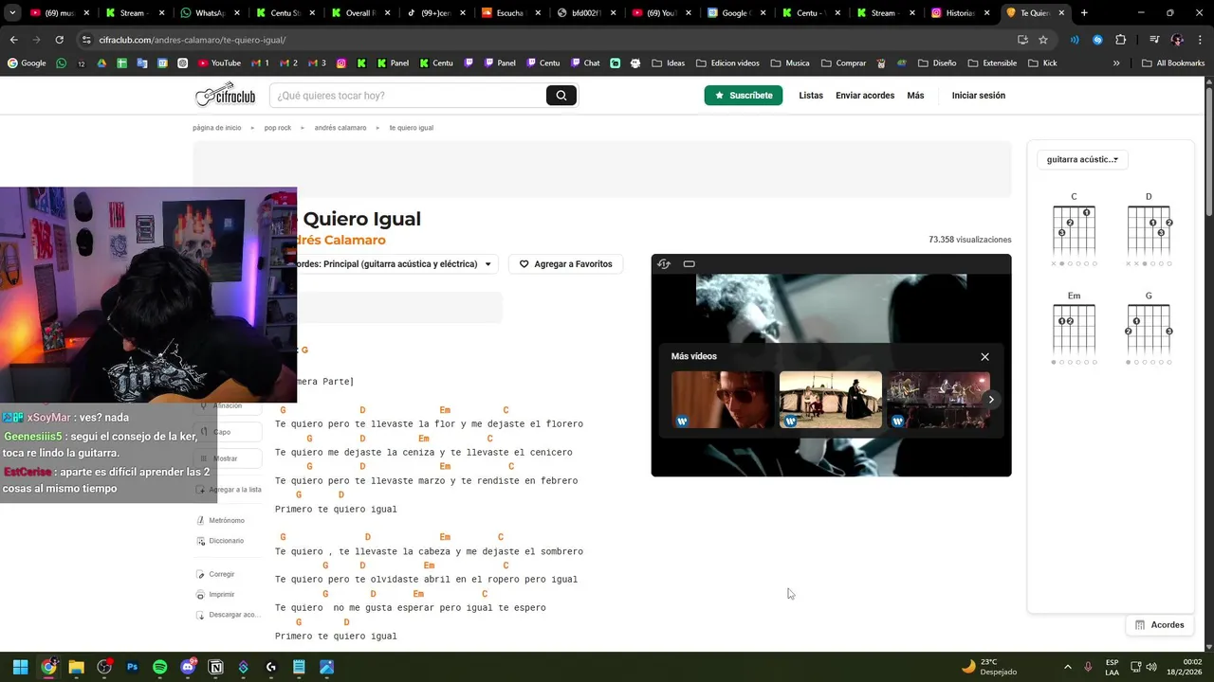Open the Listas menu item
The height and width of the screenshot is (682, 1214).
click(811, 96)
